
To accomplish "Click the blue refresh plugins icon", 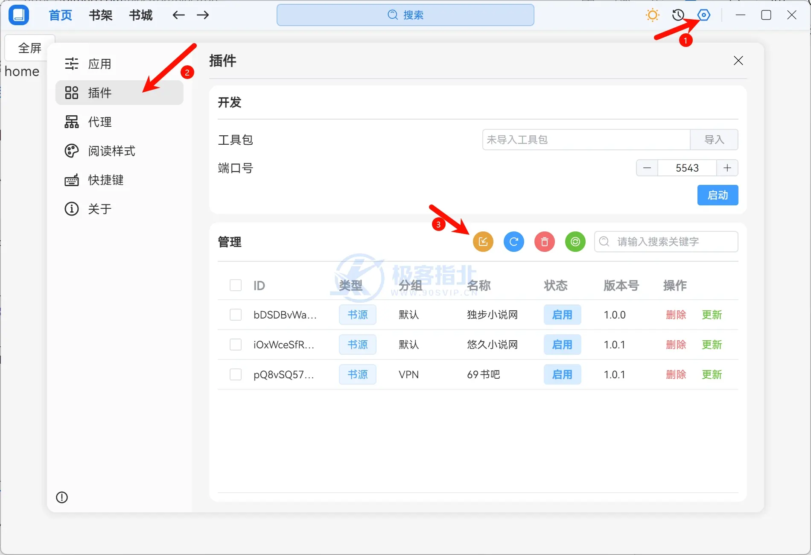I will 514,242.
